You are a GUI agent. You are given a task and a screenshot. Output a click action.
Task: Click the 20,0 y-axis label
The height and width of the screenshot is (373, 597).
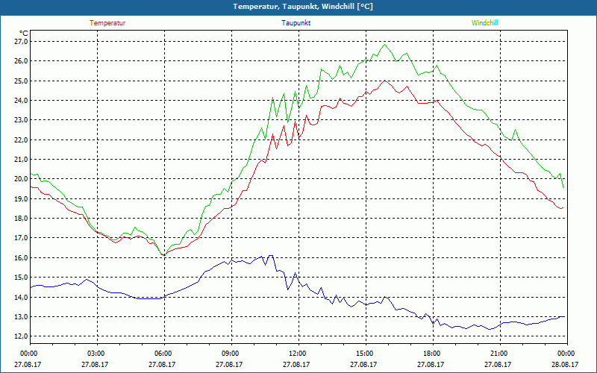point(22,179)
